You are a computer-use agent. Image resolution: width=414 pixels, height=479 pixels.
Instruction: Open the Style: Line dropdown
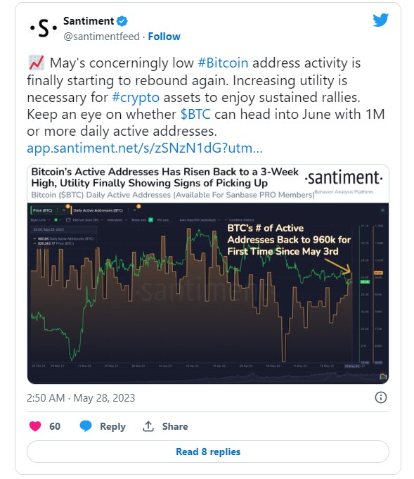[40, 220]
